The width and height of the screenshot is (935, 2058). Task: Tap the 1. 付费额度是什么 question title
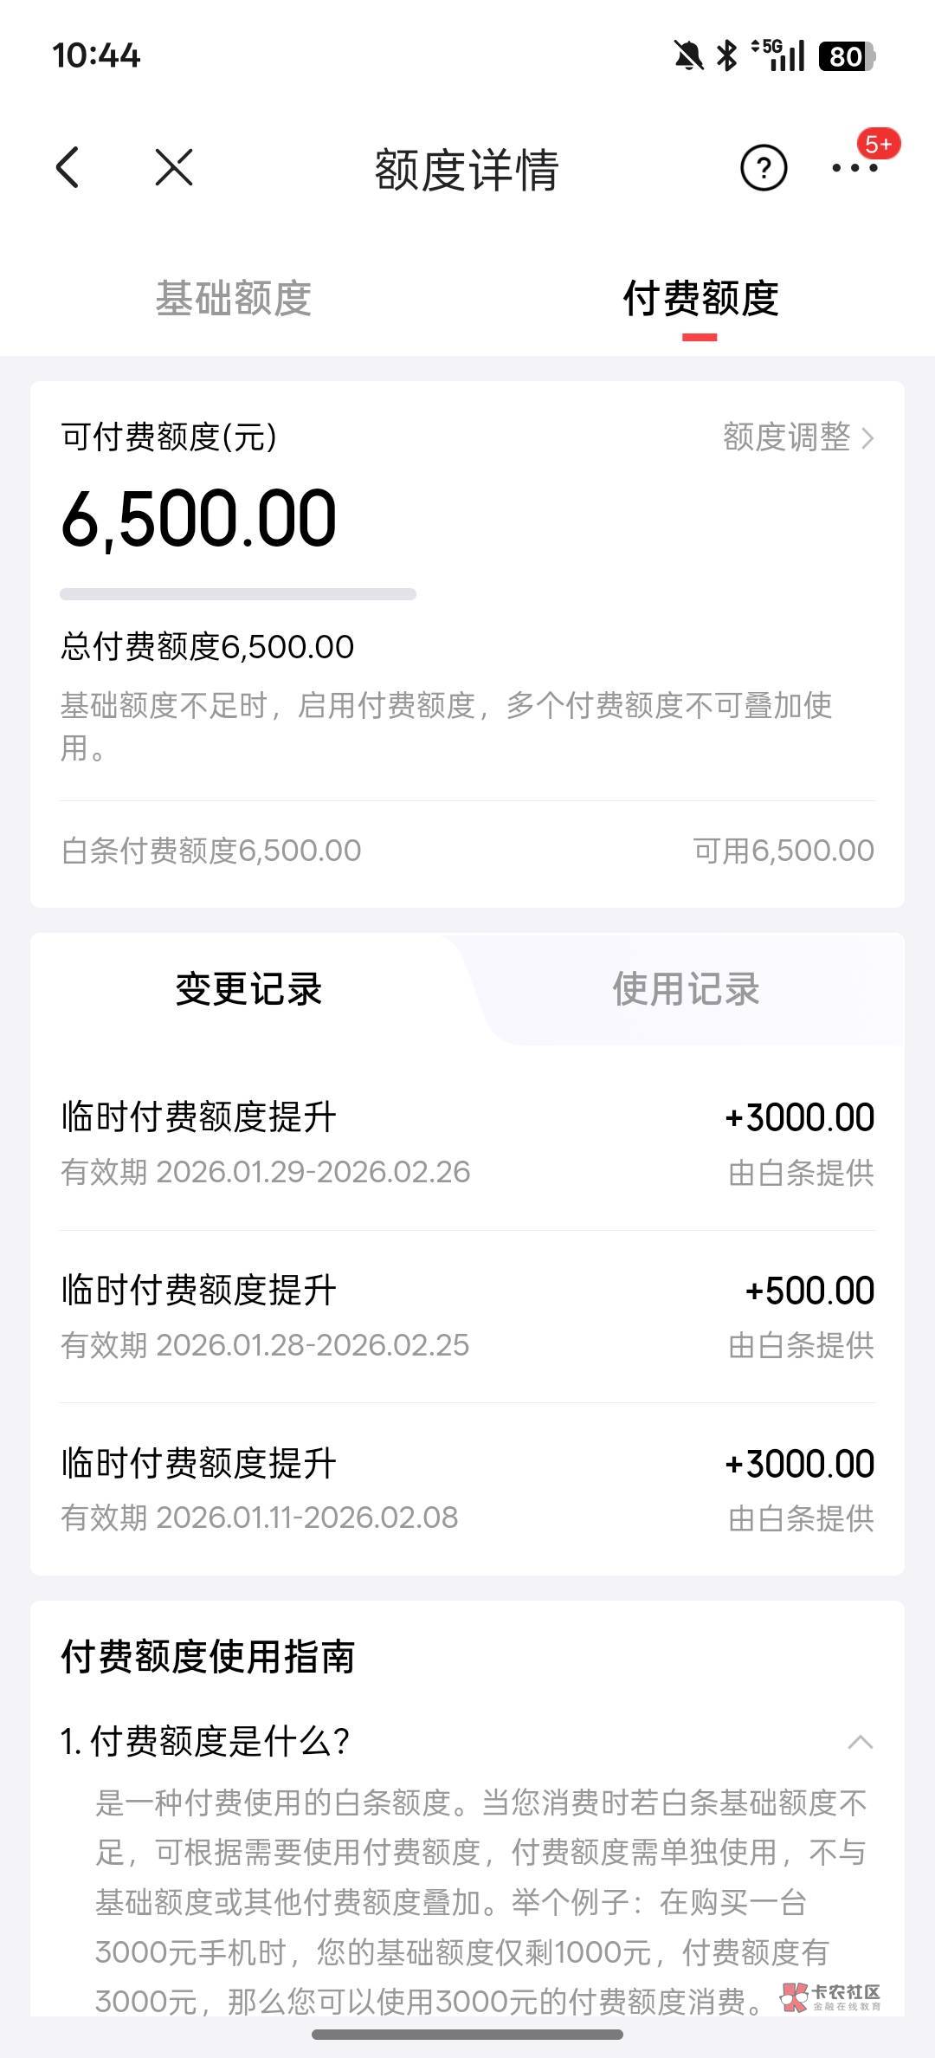click(205, 1742)
